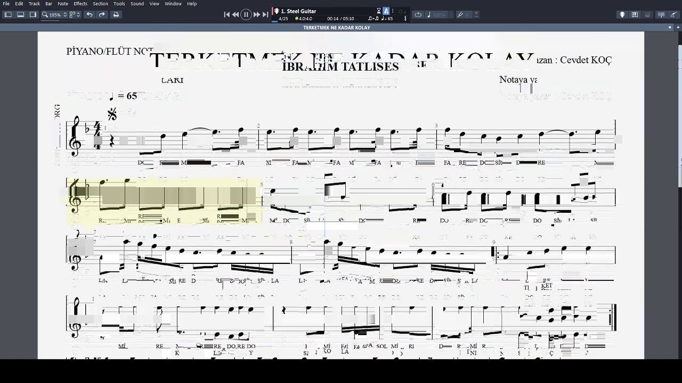Toggle loop playback
Screen dimensions: 682x383
[418, 14]
